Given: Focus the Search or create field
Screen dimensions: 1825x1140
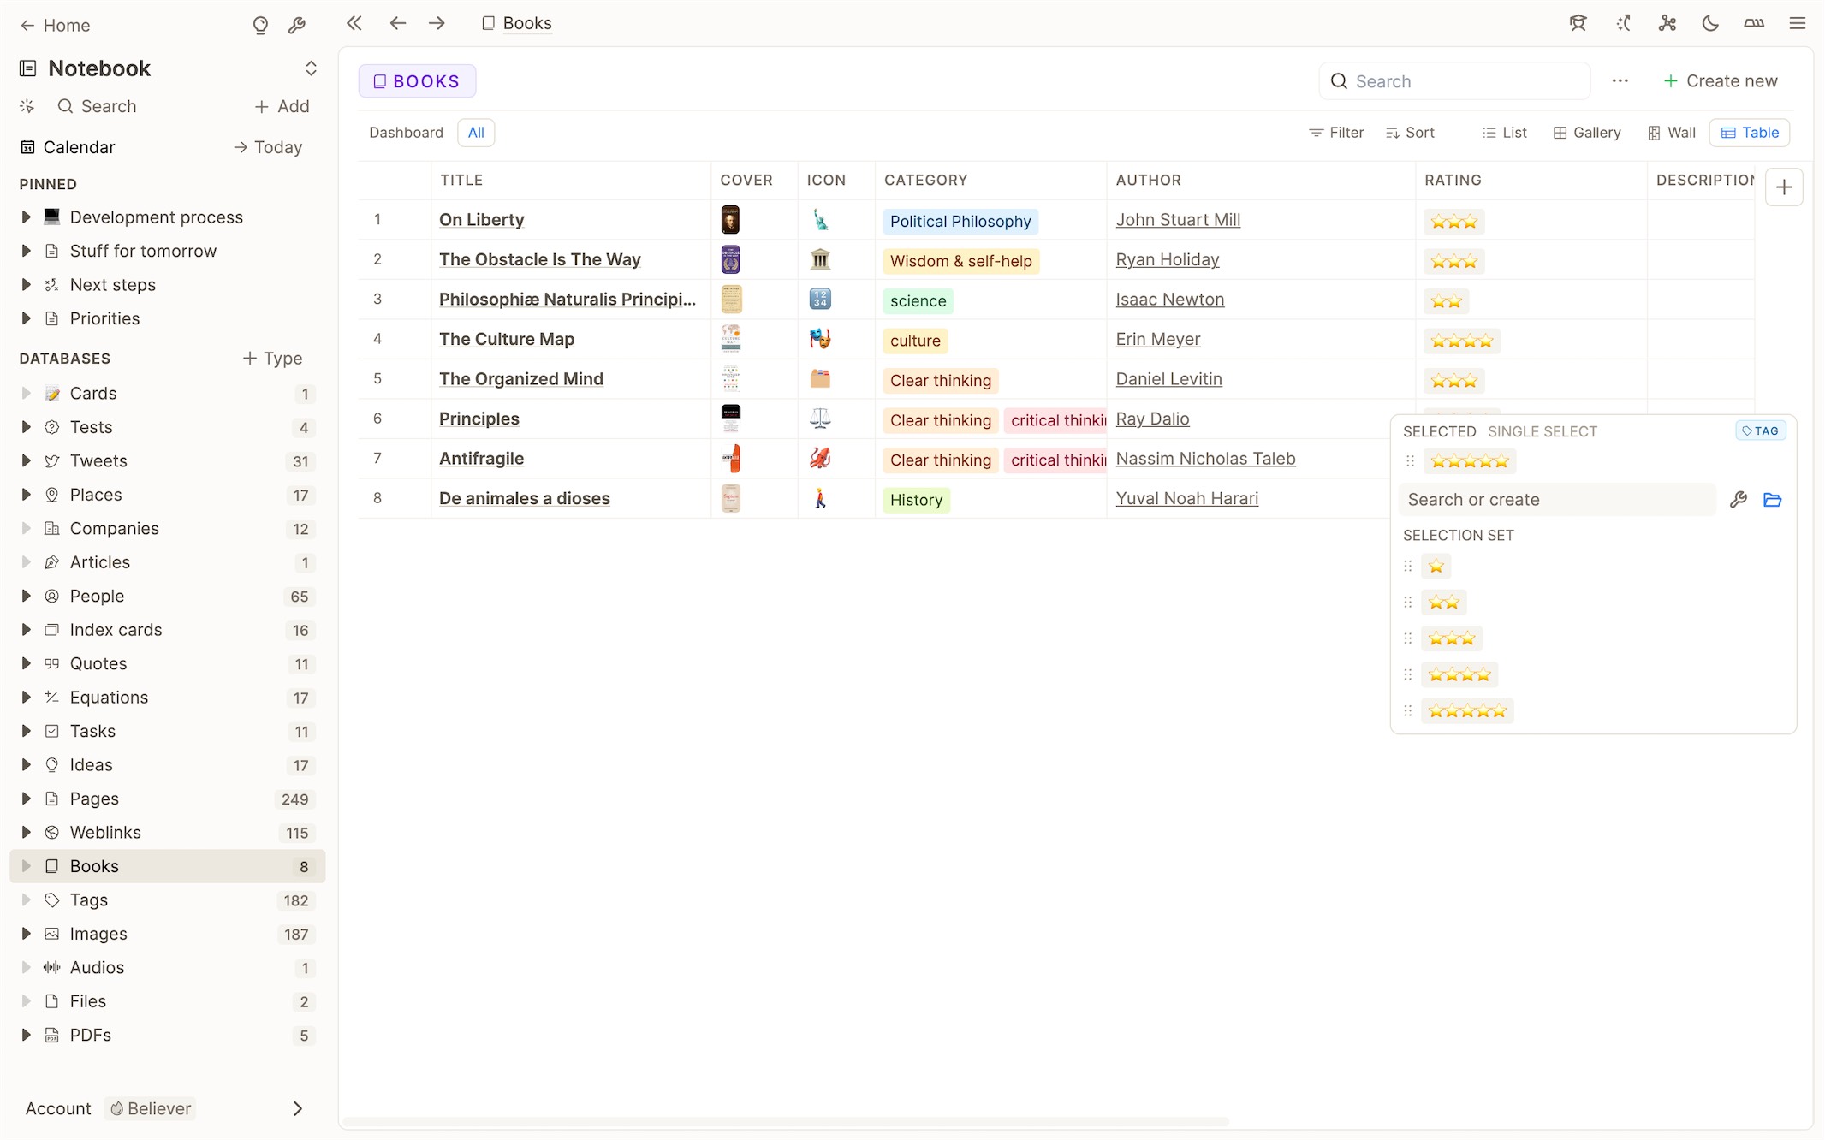Looking at the screenshot, I should pos(1556,500).
